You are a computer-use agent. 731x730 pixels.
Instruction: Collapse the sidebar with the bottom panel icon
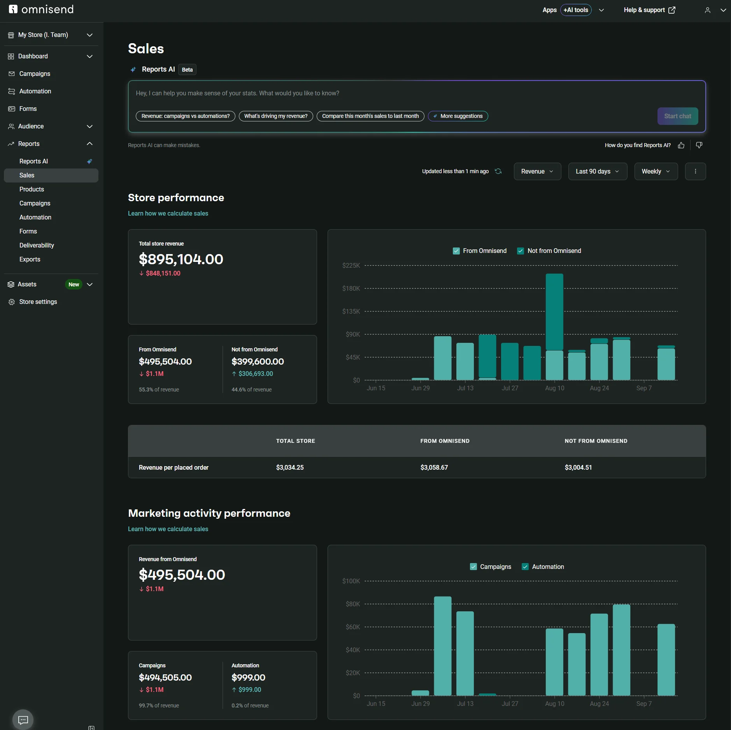pos(91,727)
